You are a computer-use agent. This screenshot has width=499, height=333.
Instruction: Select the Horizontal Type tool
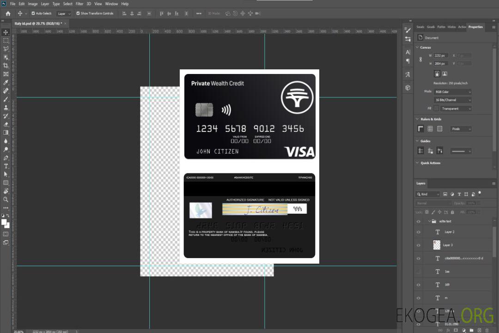6,166
